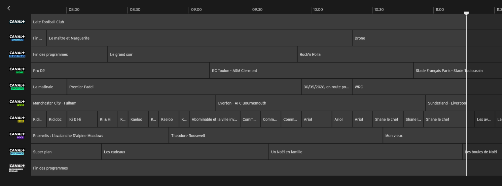This screenshot has height=186, width=502.
Task: Click the 10:30 time label
Action: [x=379, y=10]
